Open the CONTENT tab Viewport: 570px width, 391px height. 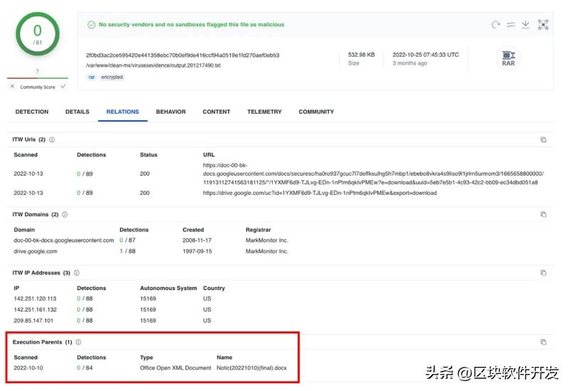click(216, 112)
